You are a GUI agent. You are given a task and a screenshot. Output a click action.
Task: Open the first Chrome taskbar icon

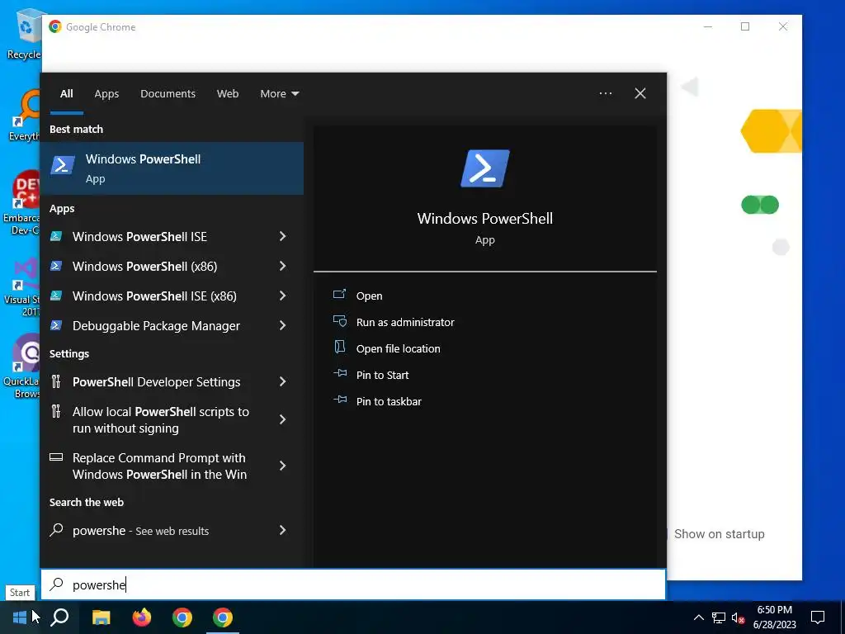point(182,617)
